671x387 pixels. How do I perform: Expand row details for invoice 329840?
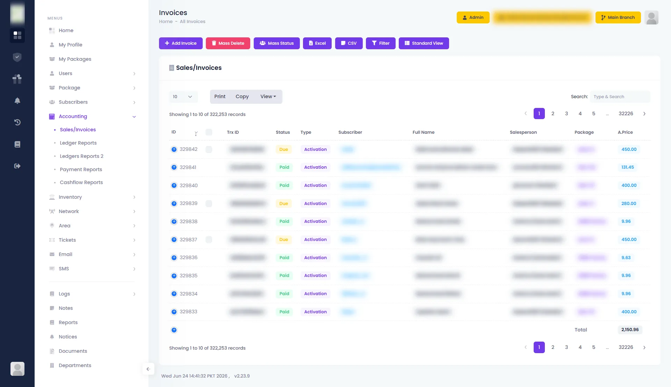[174, 185]
